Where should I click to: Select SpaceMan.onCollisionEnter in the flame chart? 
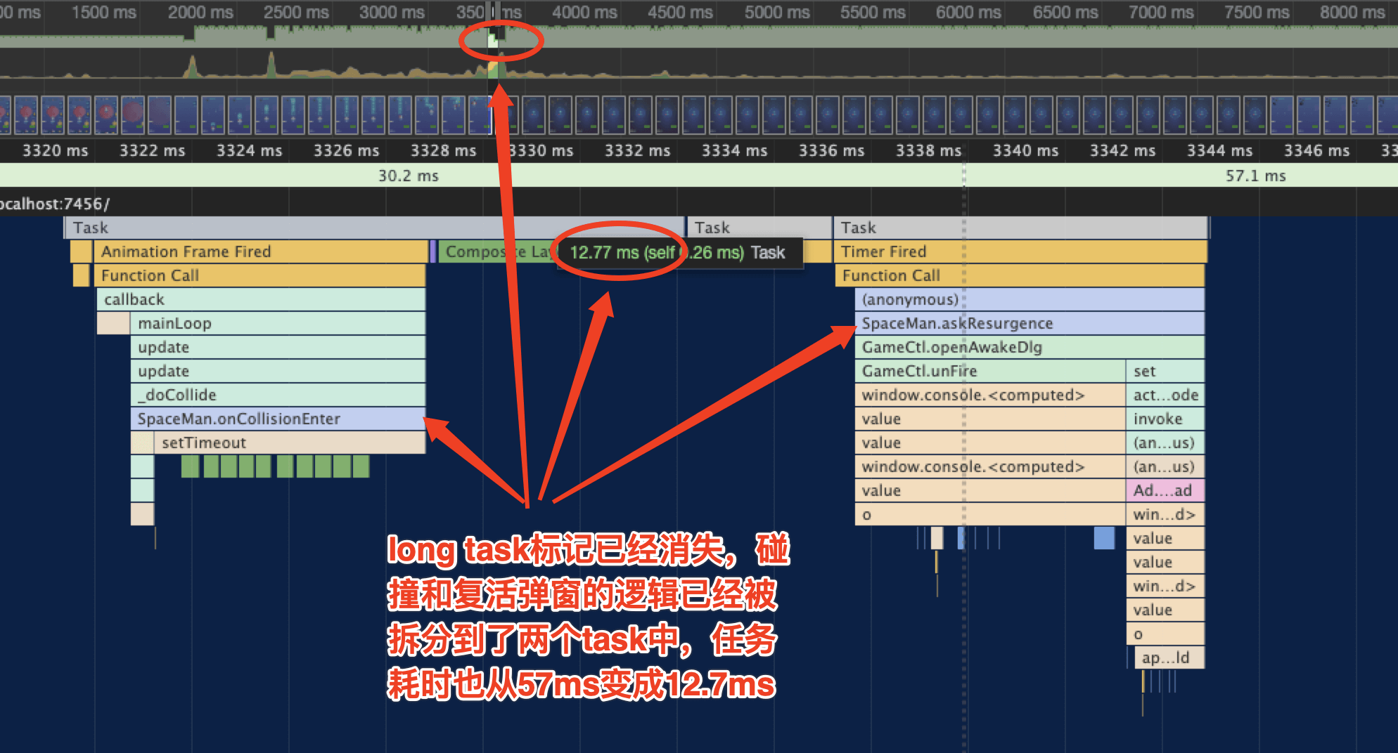coord(278,419)
